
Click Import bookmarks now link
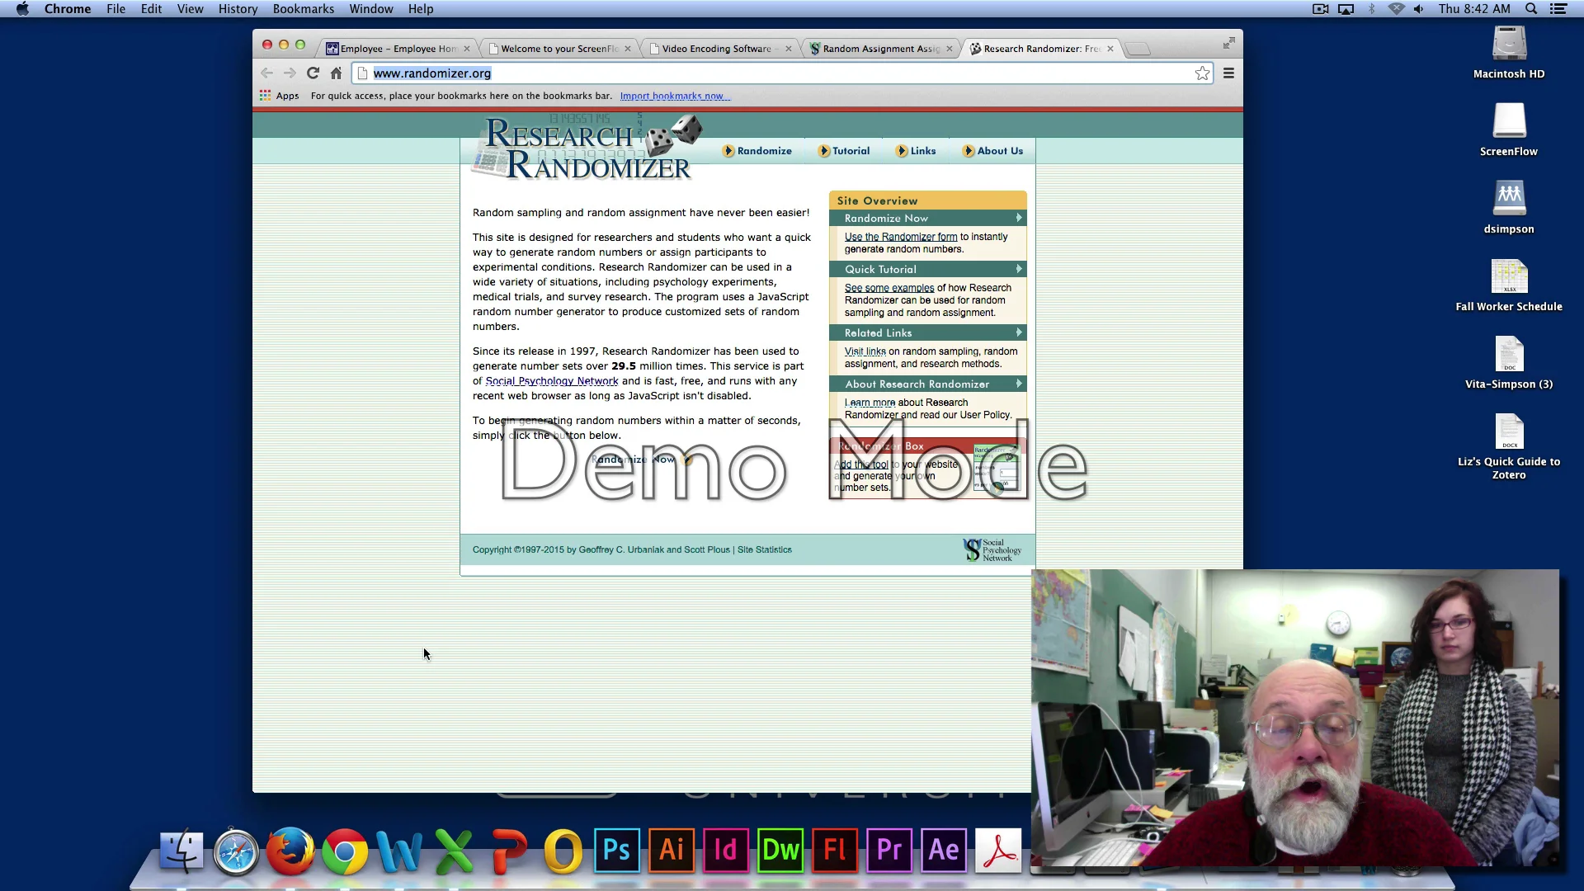pyautogui.click(x=675, y=96)
